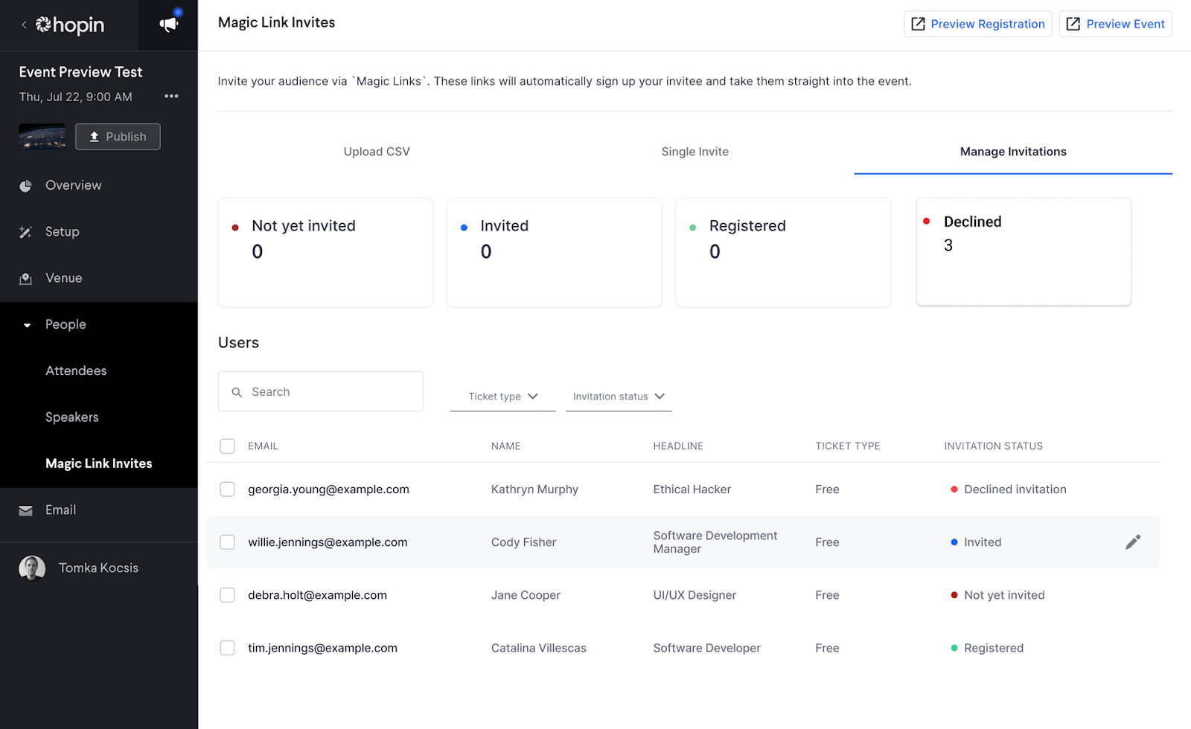The height and width of the screenshot is (729, 1191).
Task: Click the Event Preview Test title
Action: point(80,72)
